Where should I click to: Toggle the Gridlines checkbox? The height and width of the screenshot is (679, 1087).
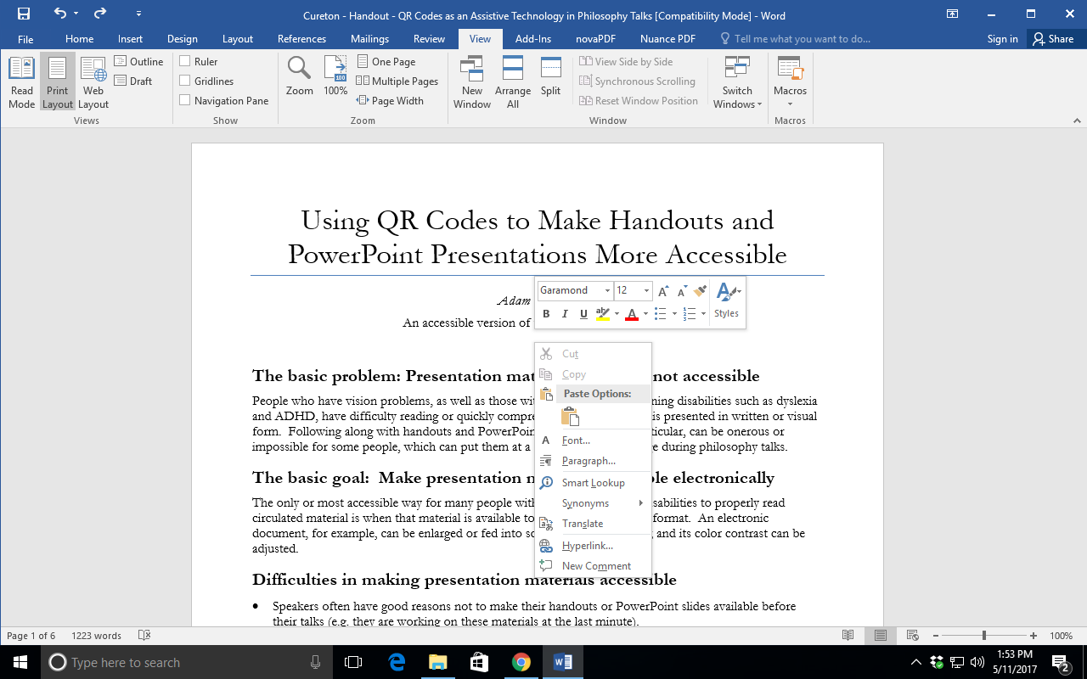185,81
